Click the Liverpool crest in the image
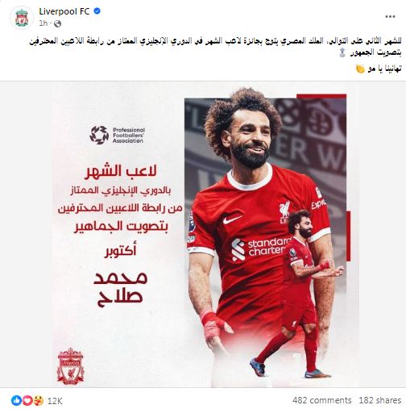Image resolution: width=406 pixels, height=409 pixels. click(x=70, y=366)
